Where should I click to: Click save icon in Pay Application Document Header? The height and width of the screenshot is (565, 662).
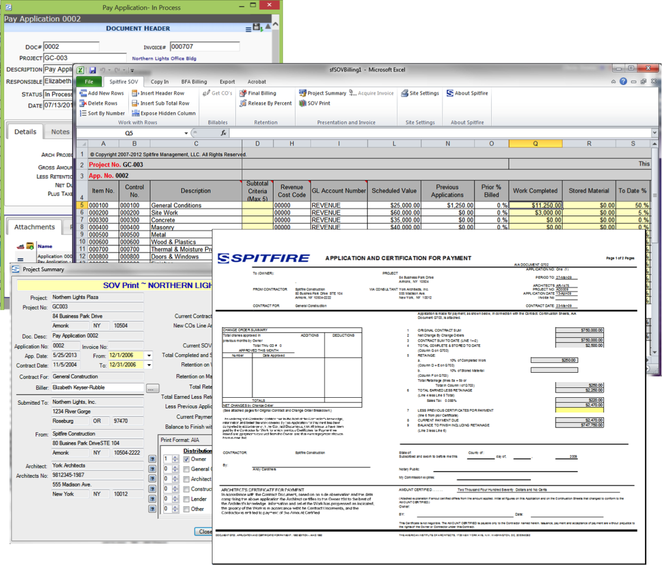(x=256, y=28)
